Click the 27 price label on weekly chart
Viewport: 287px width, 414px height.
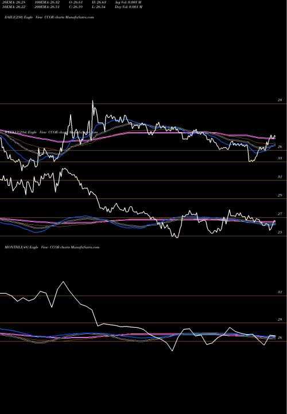point(280,214)
